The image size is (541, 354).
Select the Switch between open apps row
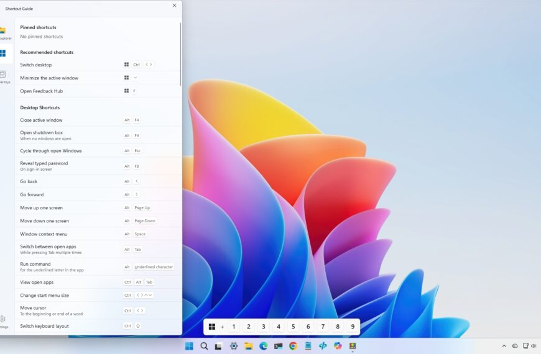pos(98,249)
